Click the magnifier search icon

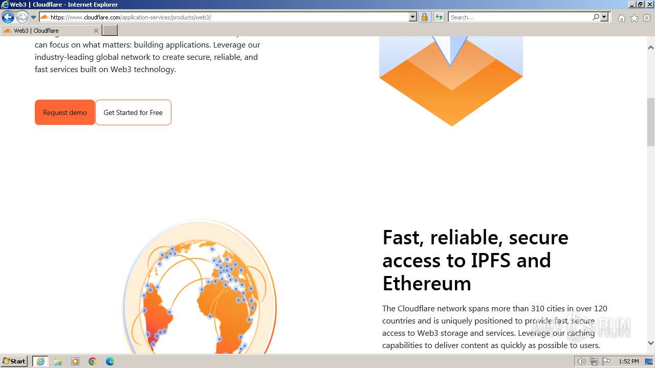[x=596, y=17]
